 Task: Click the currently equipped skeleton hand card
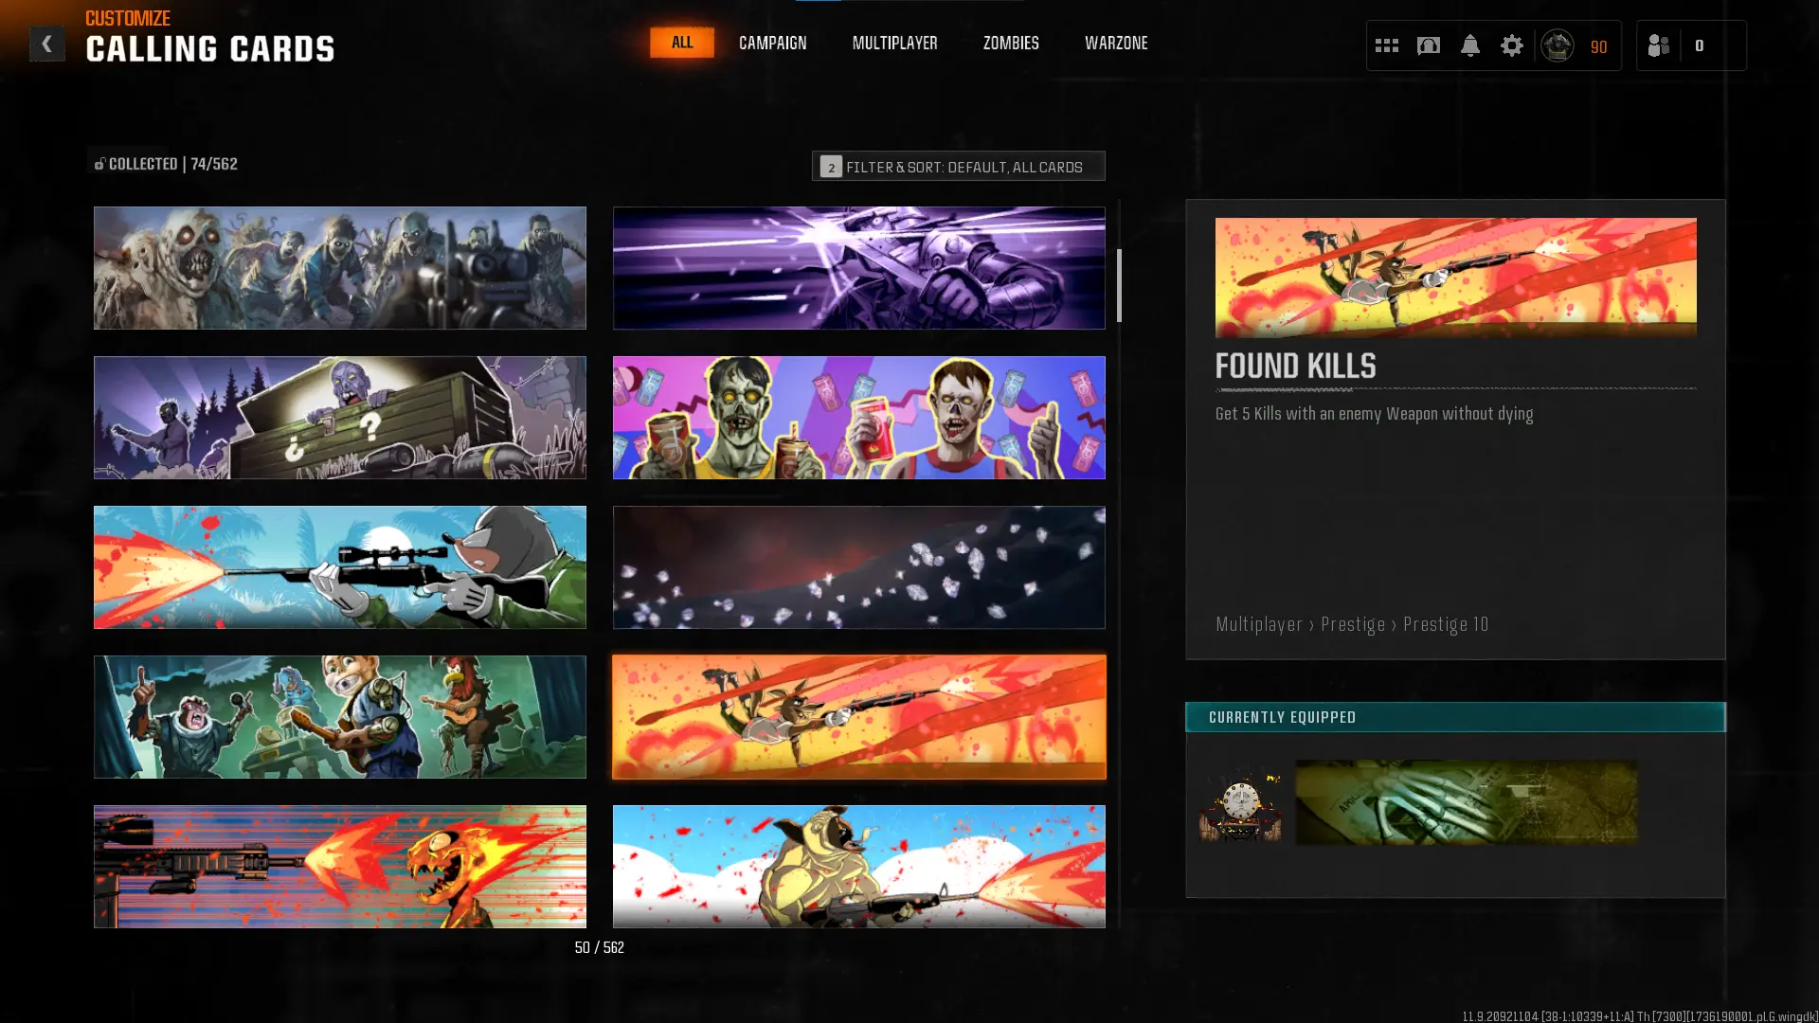[x=1466, y=801]
